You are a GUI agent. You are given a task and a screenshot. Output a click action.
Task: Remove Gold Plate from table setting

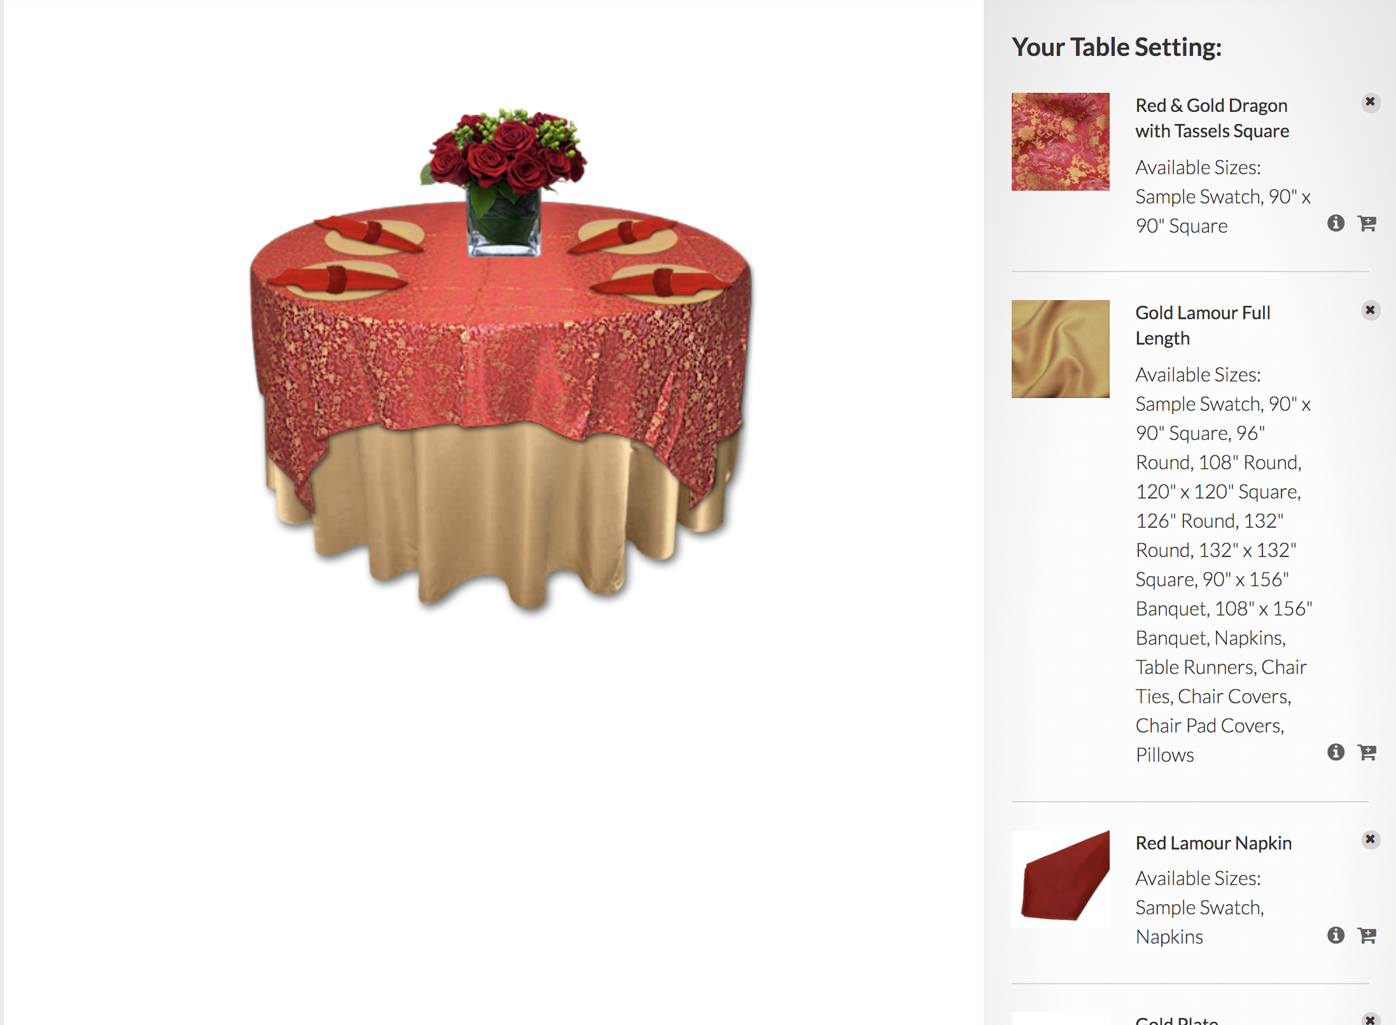[1371, 1019]
